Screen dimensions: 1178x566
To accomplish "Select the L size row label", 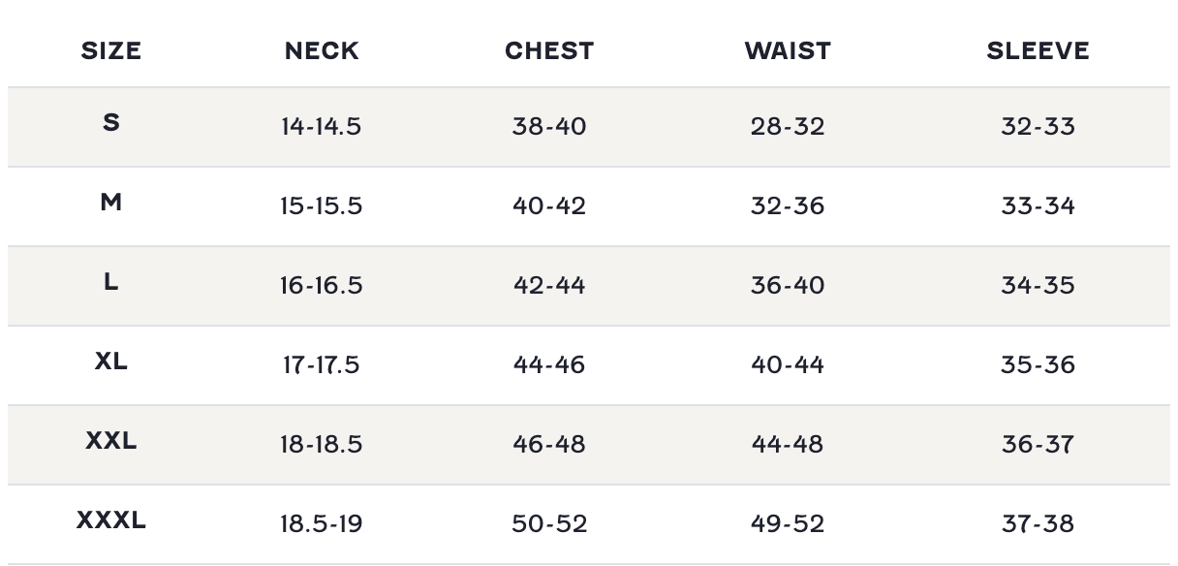I will coord(111,282).
